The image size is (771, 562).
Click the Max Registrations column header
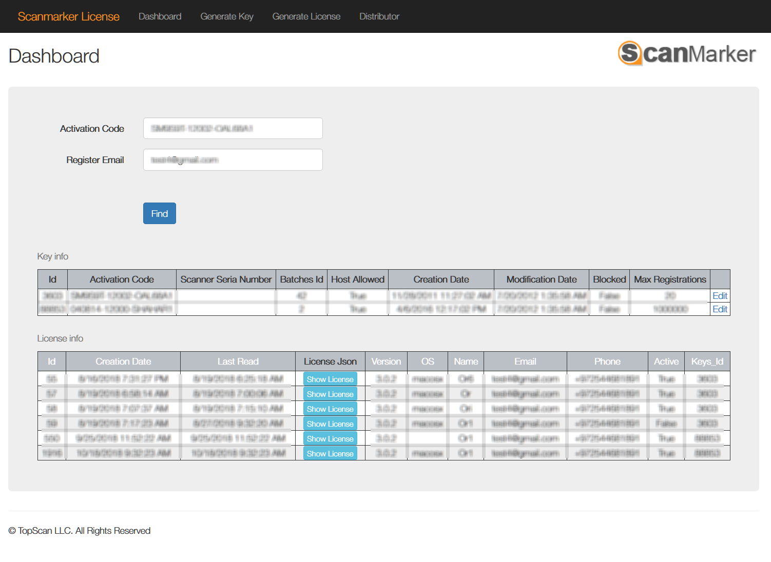coord(670,279)
